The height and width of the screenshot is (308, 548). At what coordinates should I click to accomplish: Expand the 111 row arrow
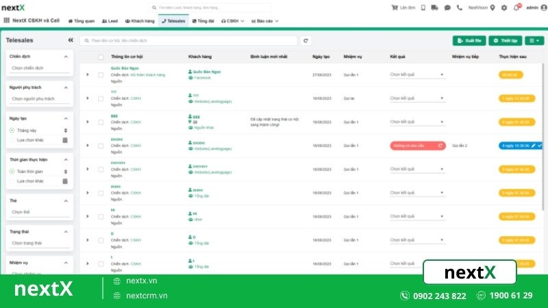[88, 99]
